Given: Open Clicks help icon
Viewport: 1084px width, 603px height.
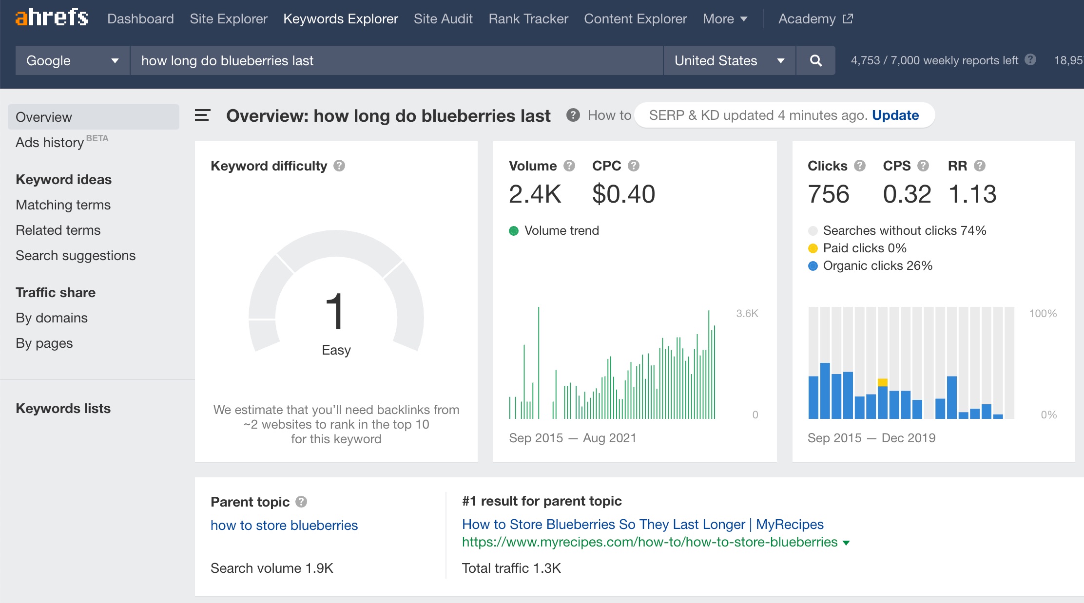Looking at the screenshot, I should 860,166.
